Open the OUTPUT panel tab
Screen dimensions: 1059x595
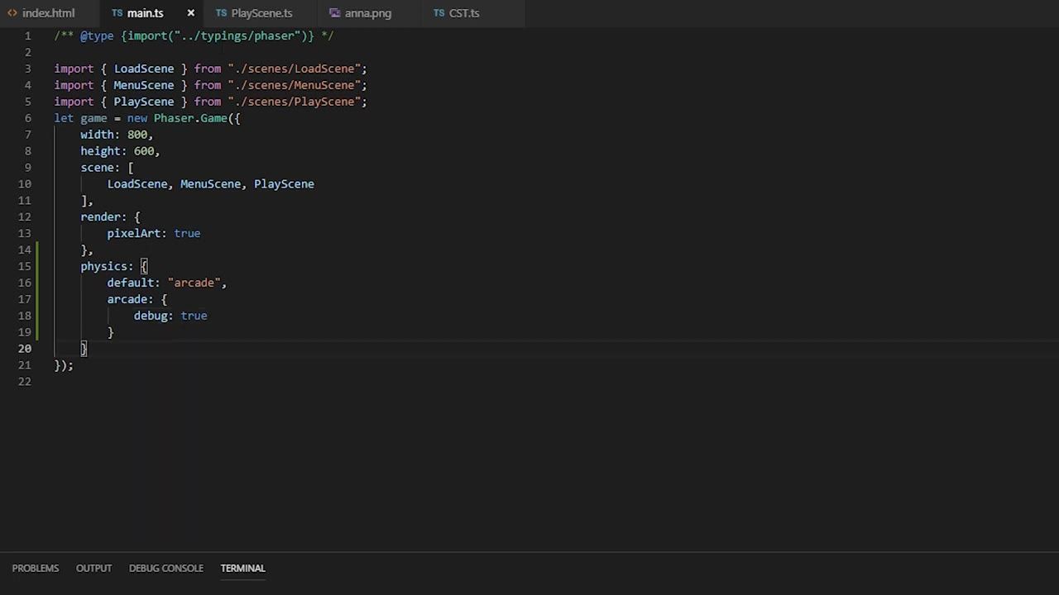(x=93, y=569)
